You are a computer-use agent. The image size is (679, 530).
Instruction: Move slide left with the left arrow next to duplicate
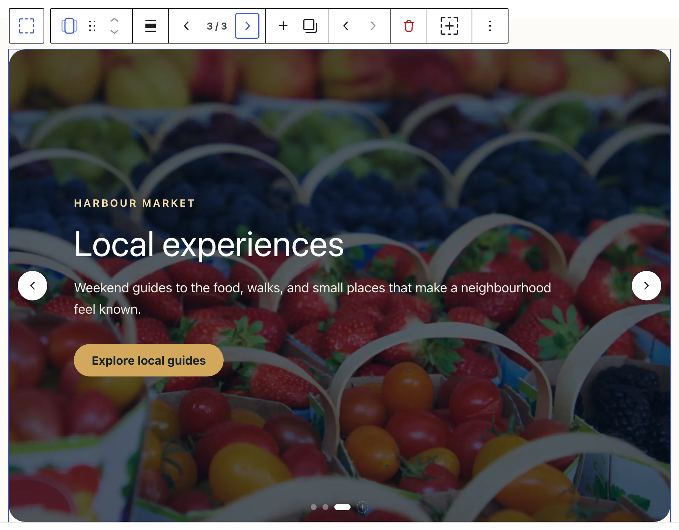(346, 26)
